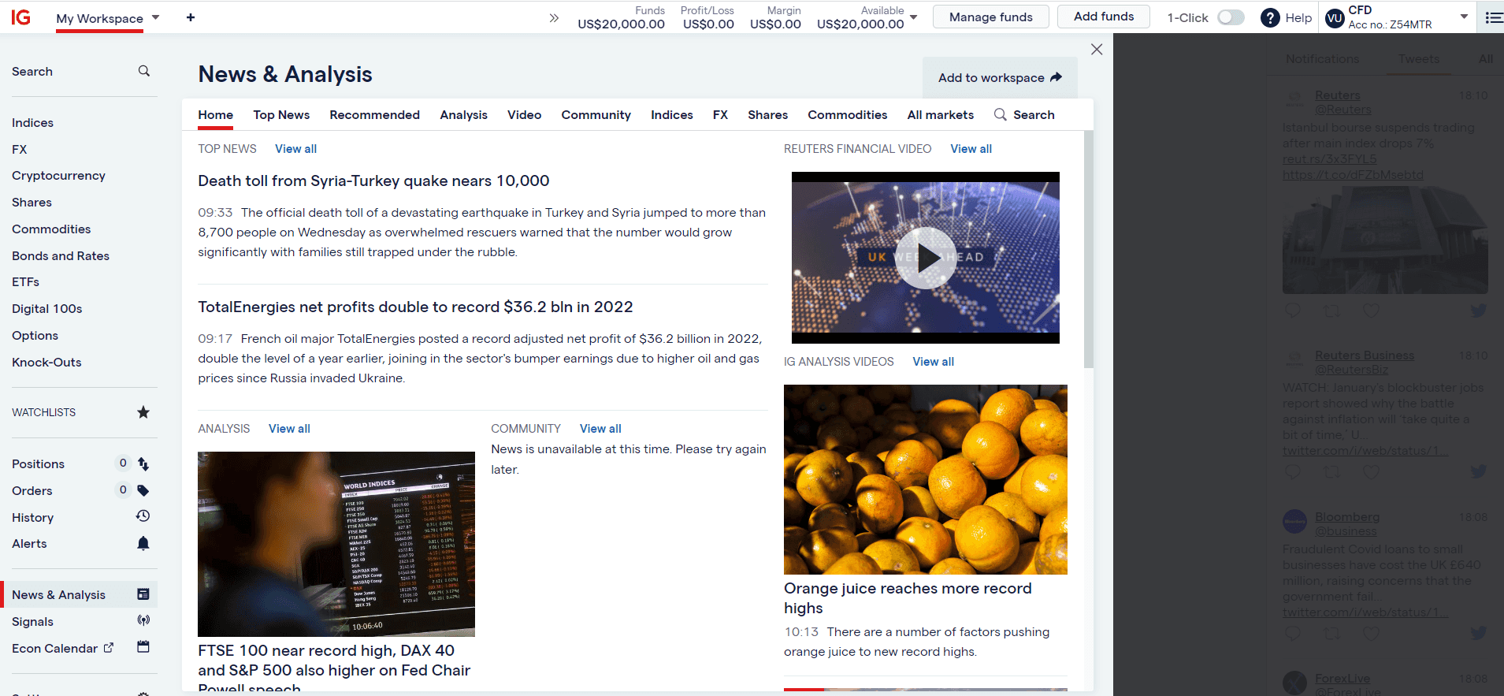Close the News & Analysis panel
The image size is (1504, 696).
pos(1097,49)
